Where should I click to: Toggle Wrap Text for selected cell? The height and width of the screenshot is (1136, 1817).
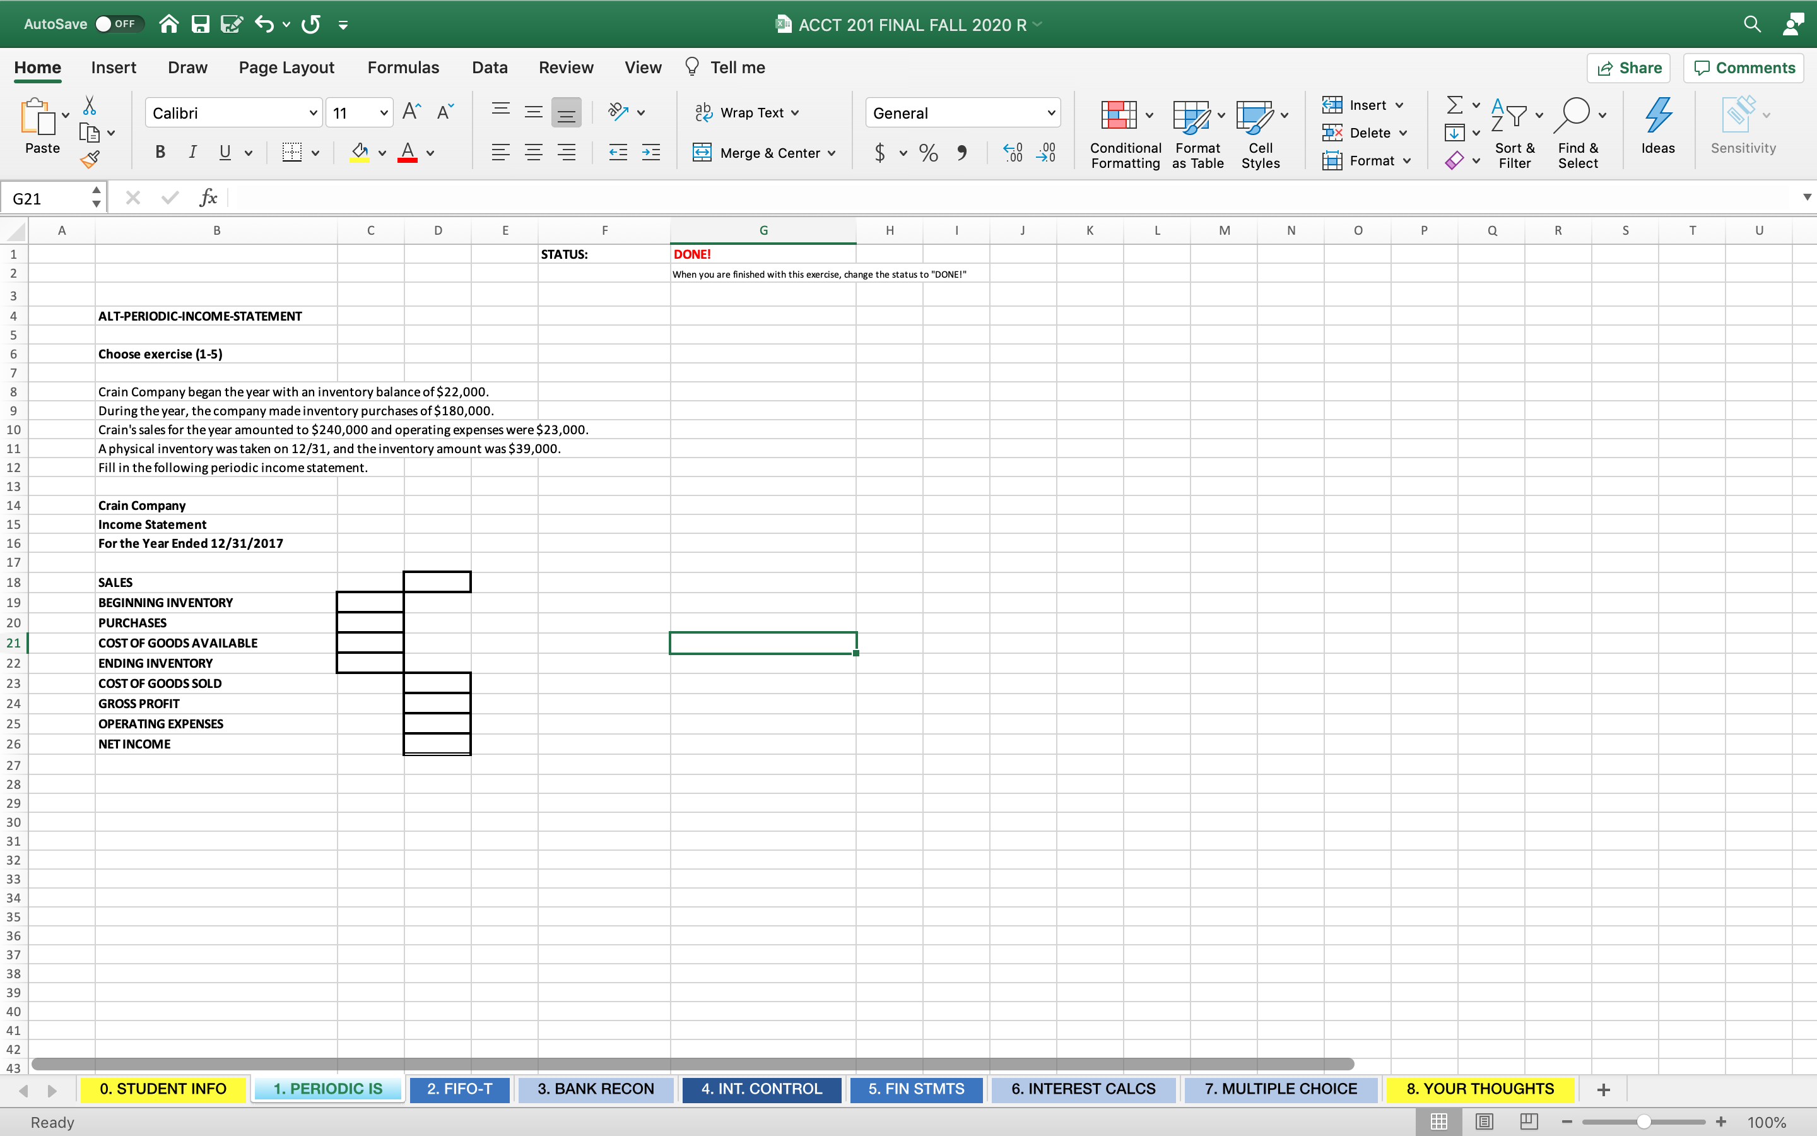point(746,112)
